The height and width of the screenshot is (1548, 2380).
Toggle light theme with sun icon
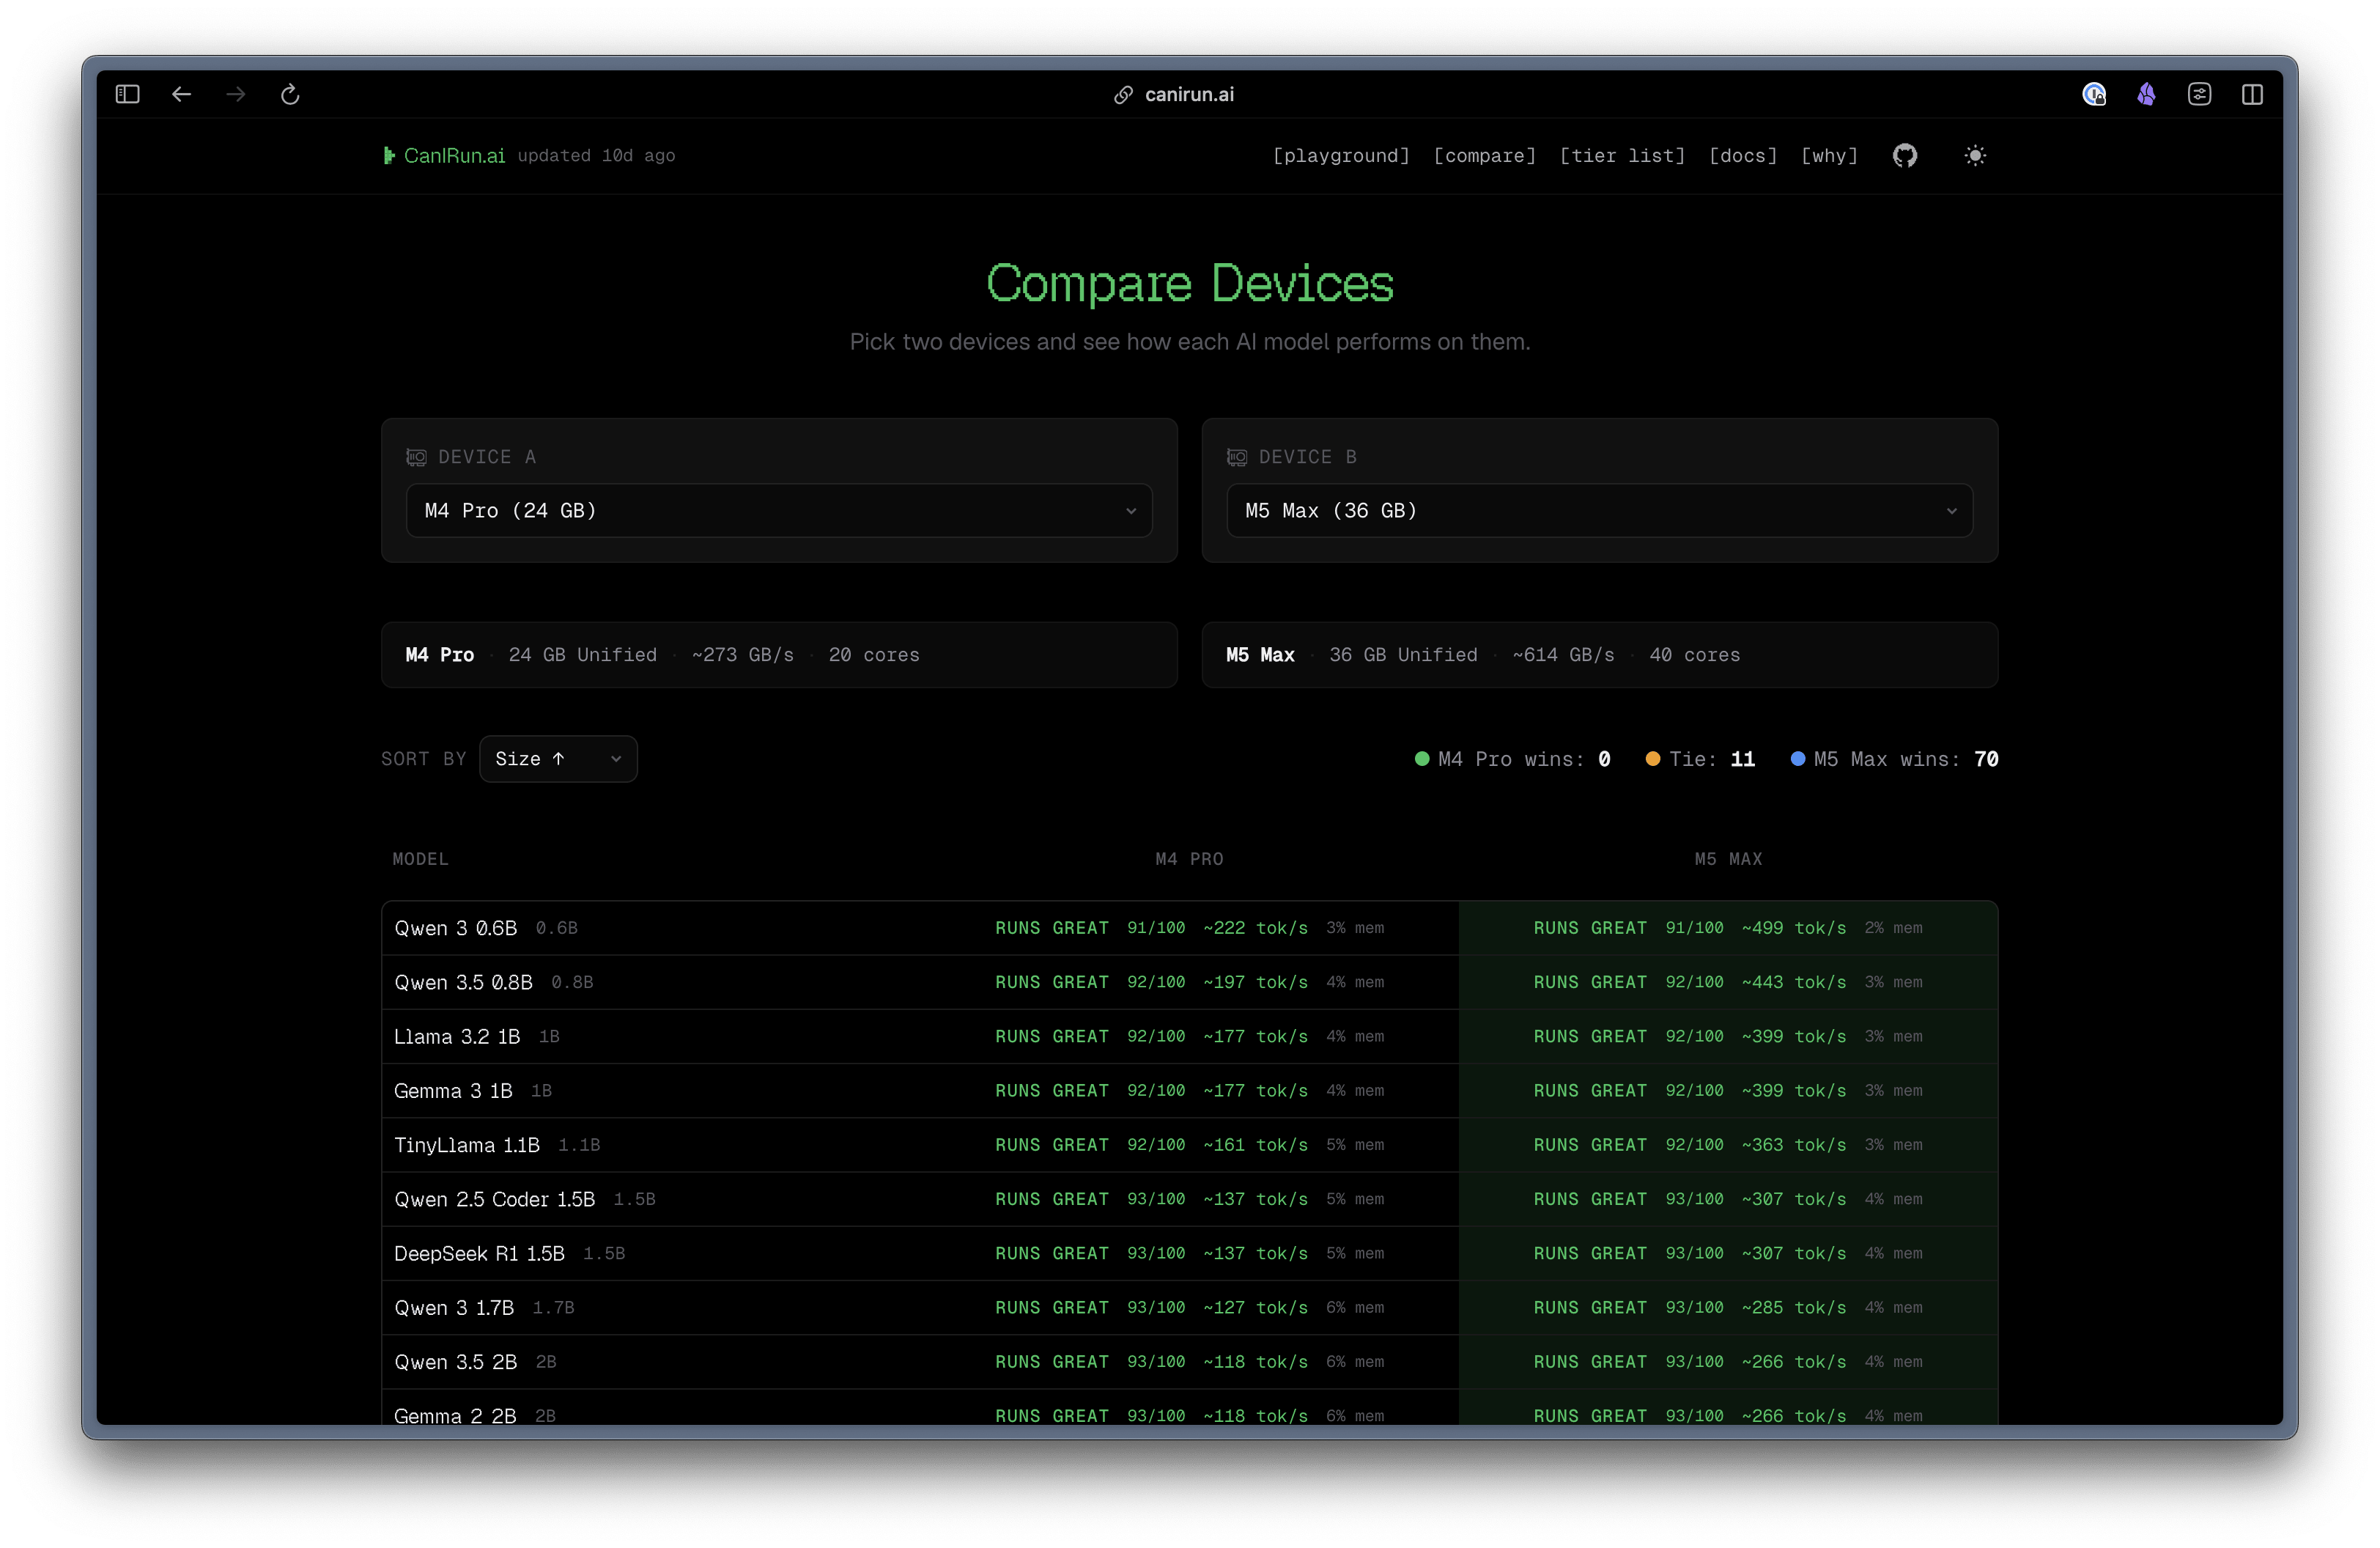1974,155
